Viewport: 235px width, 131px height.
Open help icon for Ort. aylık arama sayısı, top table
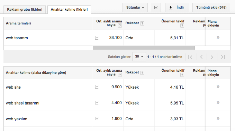(x=120, y=26)
